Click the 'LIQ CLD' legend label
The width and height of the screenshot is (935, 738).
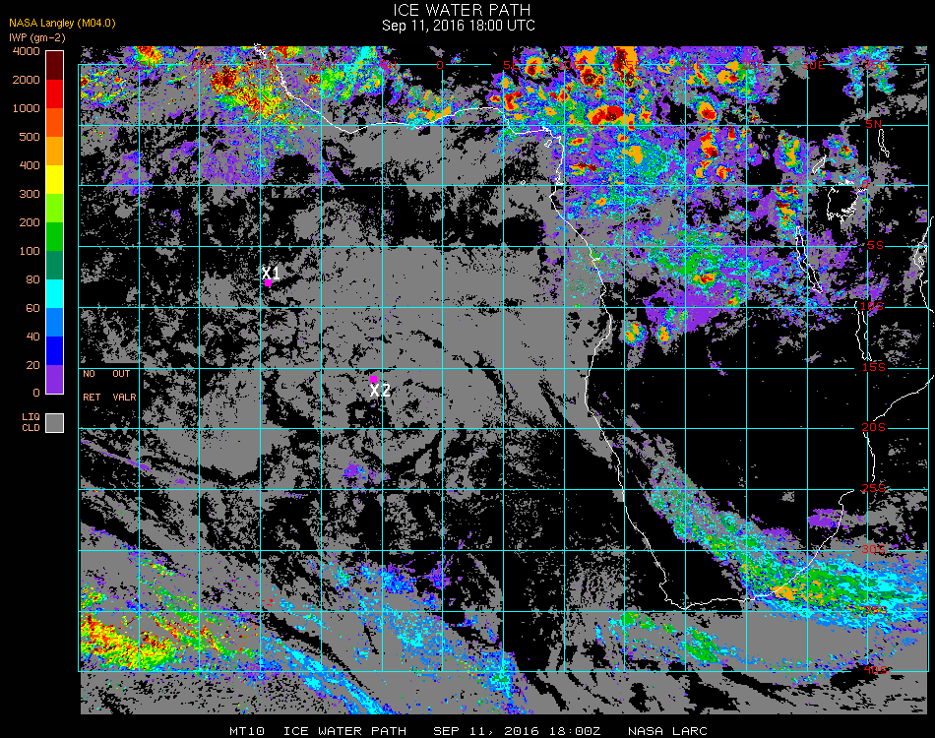[x=31, y=423]
